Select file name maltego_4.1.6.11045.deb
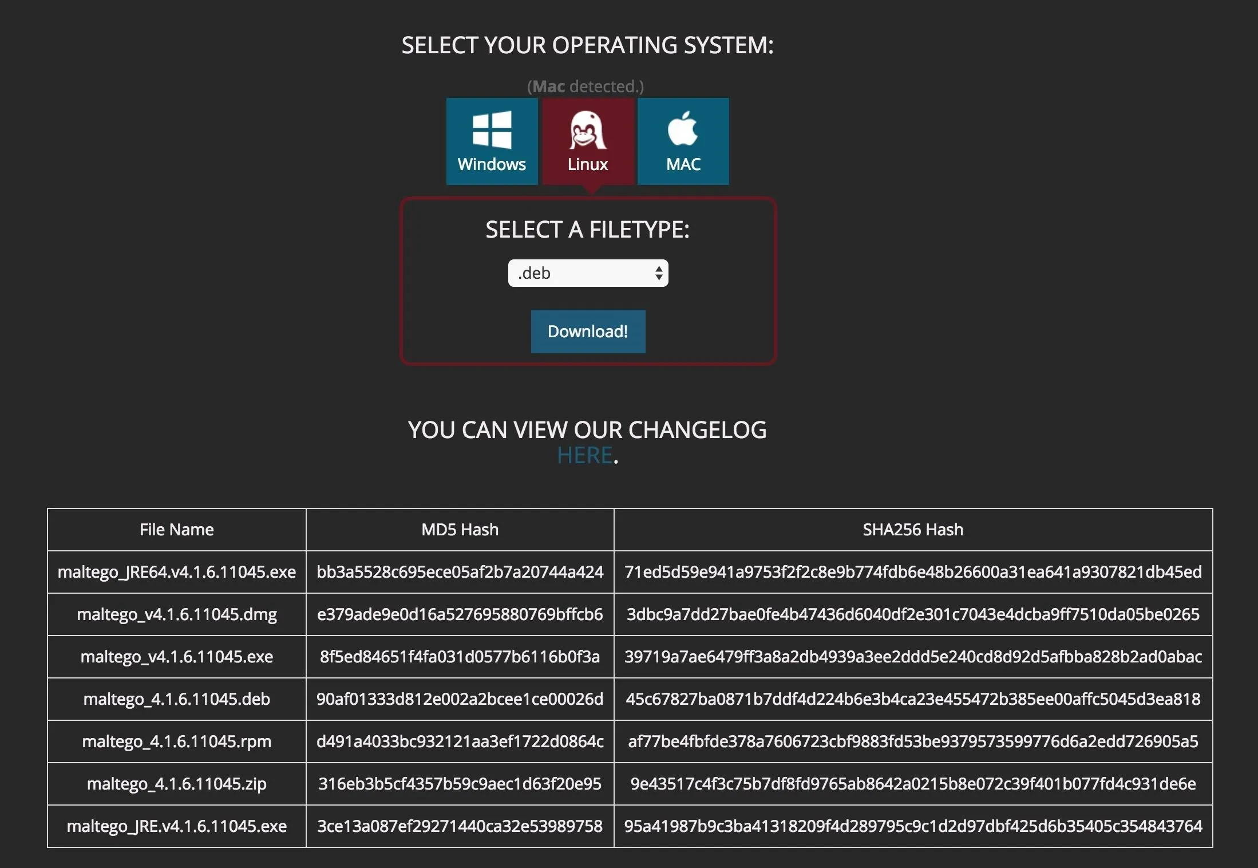This screenshot has height=868, width=1258. click(x=177, y=699)
